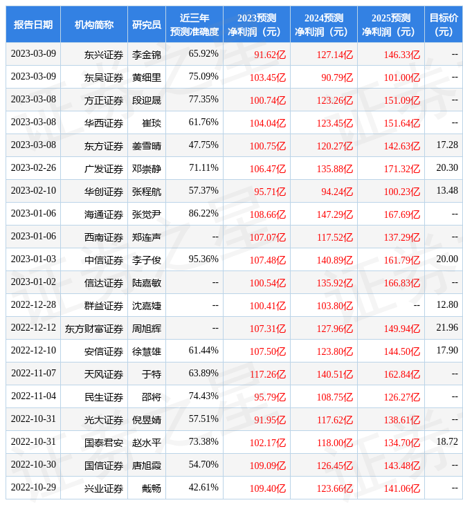Click accuracy value 95.36%
Image resolution: width=463 pixels, height=505 pixels.
click(x=203, y=259)
